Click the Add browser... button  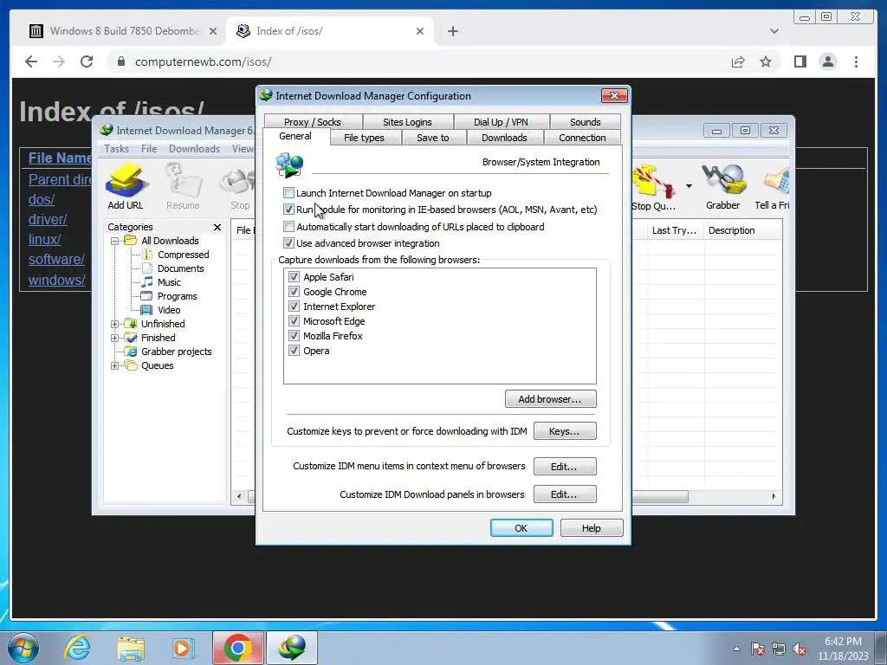click(x=550, y=398)
